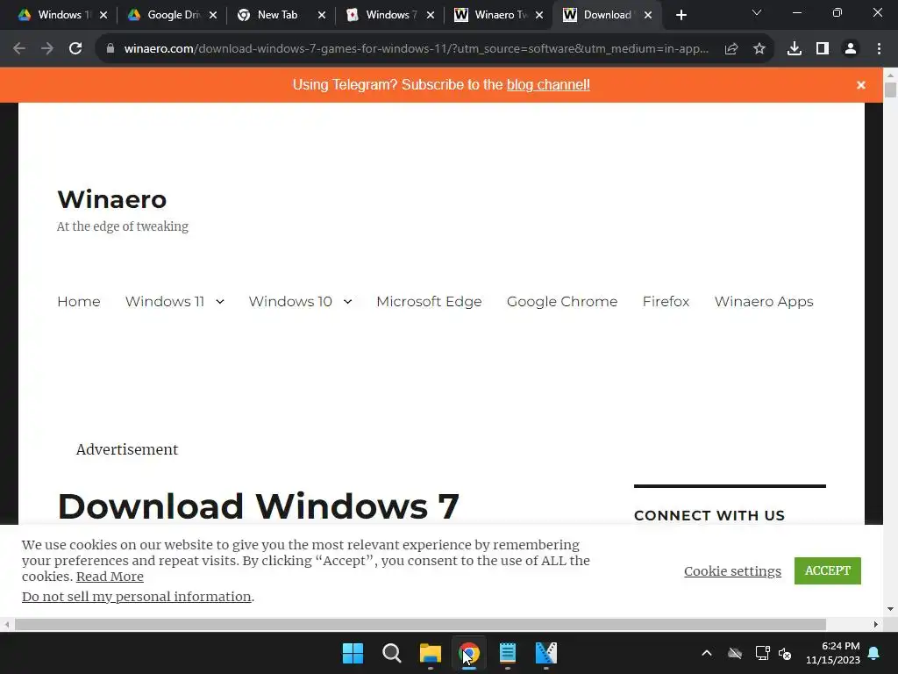898x674 pixels.
Task: Click the Chrome taskbar icon
Action: [x=469, y=653]
